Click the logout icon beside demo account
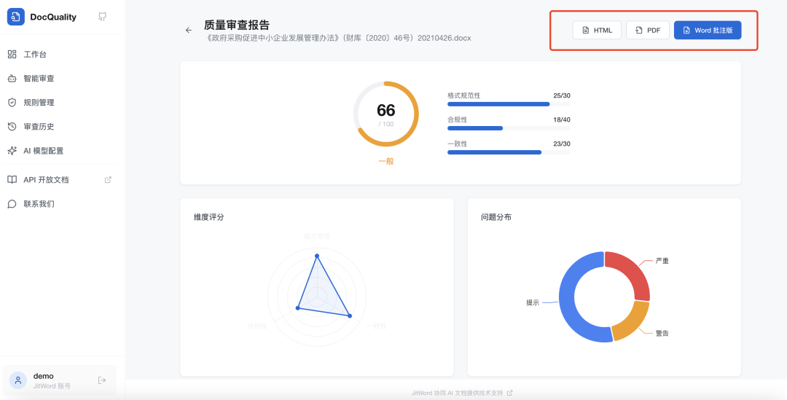Image resolution: width=787 pixels, height=400 pixels. click(x=102, y=380)
